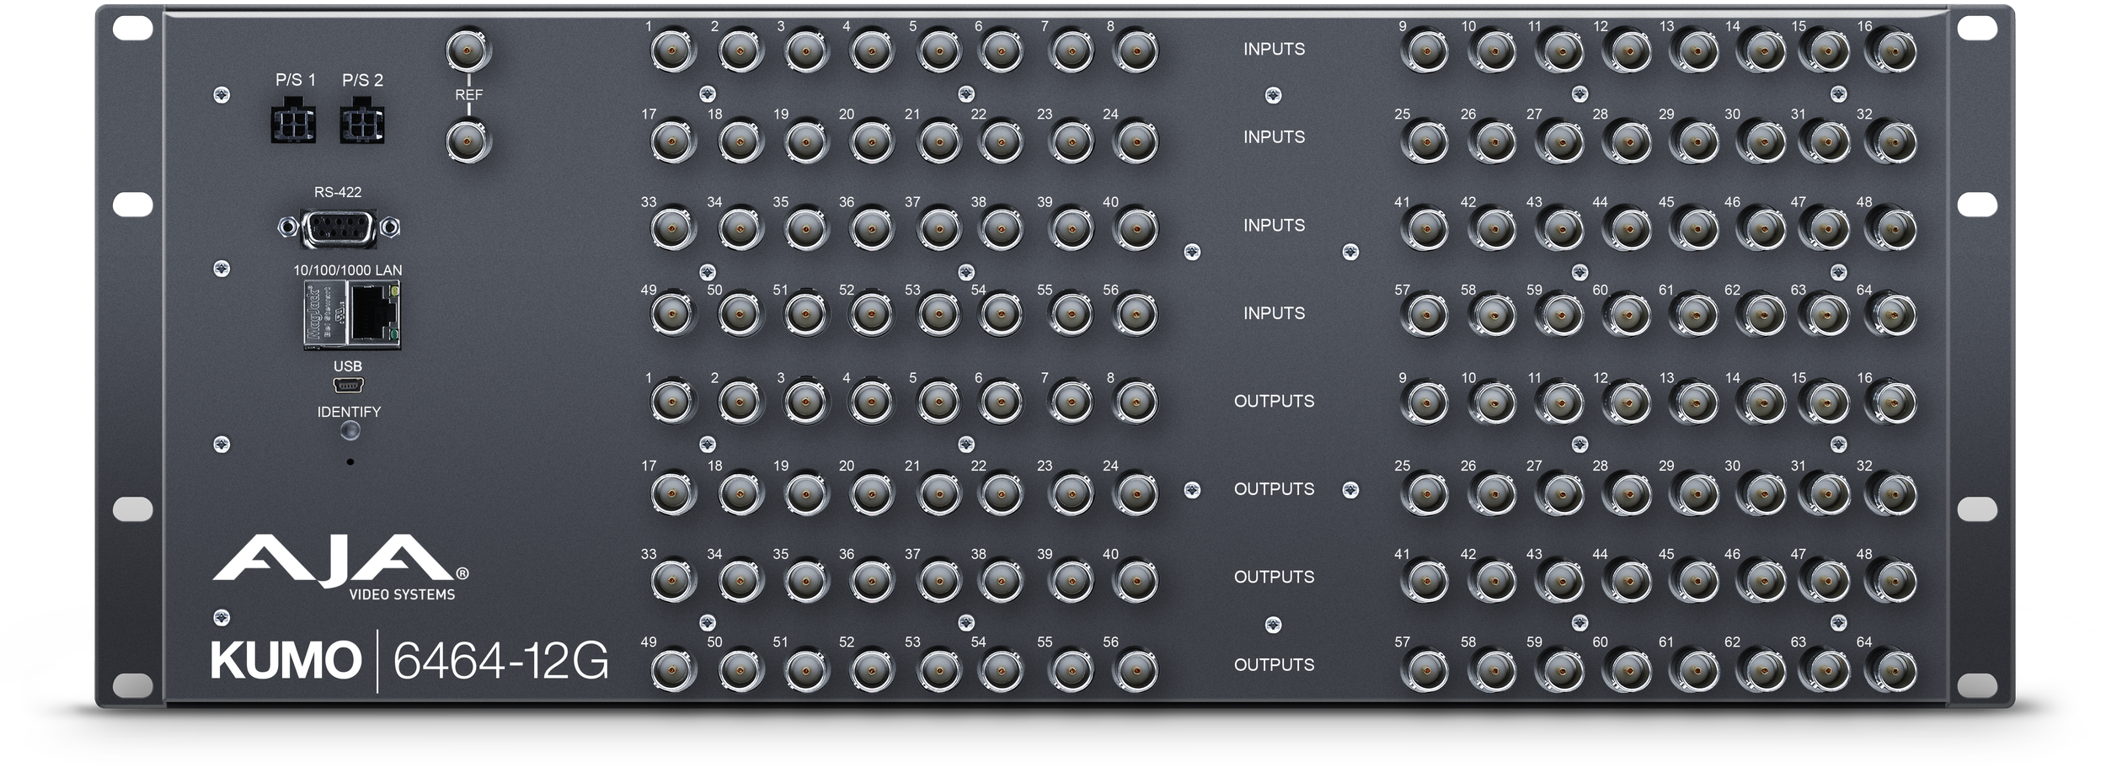This screenshot has height=783, width=2106.
Task: Push the IDENTIFY indicator button
Action: point(349,431)
